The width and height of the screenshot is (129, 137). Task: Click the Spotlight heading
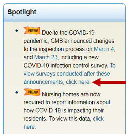tap(22, 12)
